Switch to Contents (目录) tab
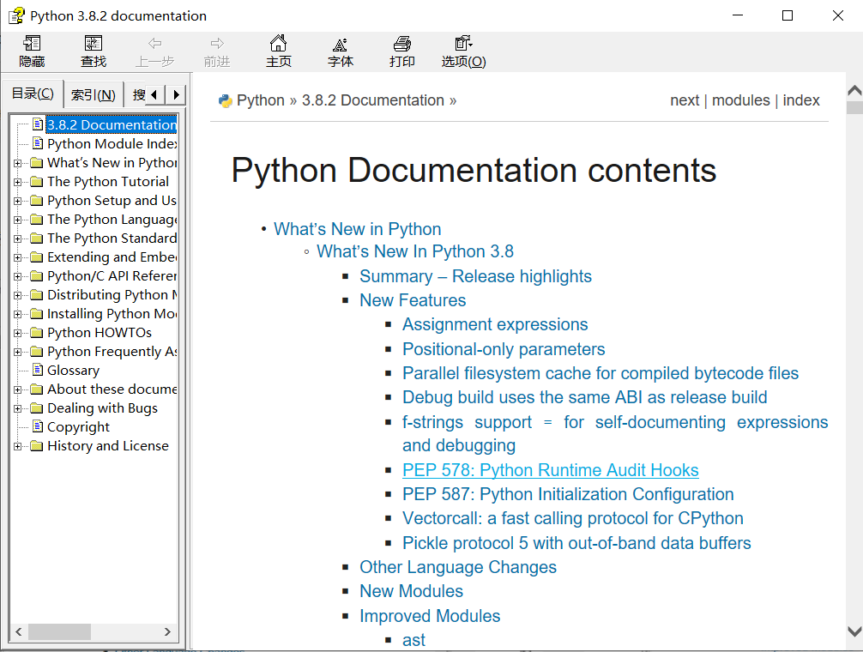Viewport: 863px width, 652px height. [33, 94]
